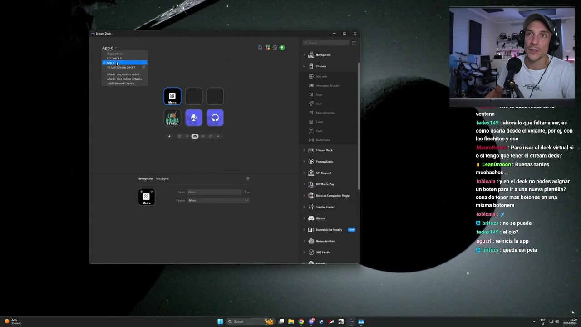The image size is (581, 327).
Task: Focus the actions Buscar search field
Action: coord(326,43)
